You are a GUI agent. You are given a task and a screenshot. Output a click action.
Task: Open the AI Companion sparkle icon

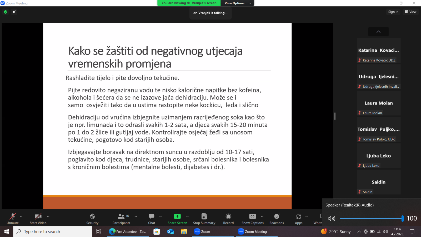point(14,12)
